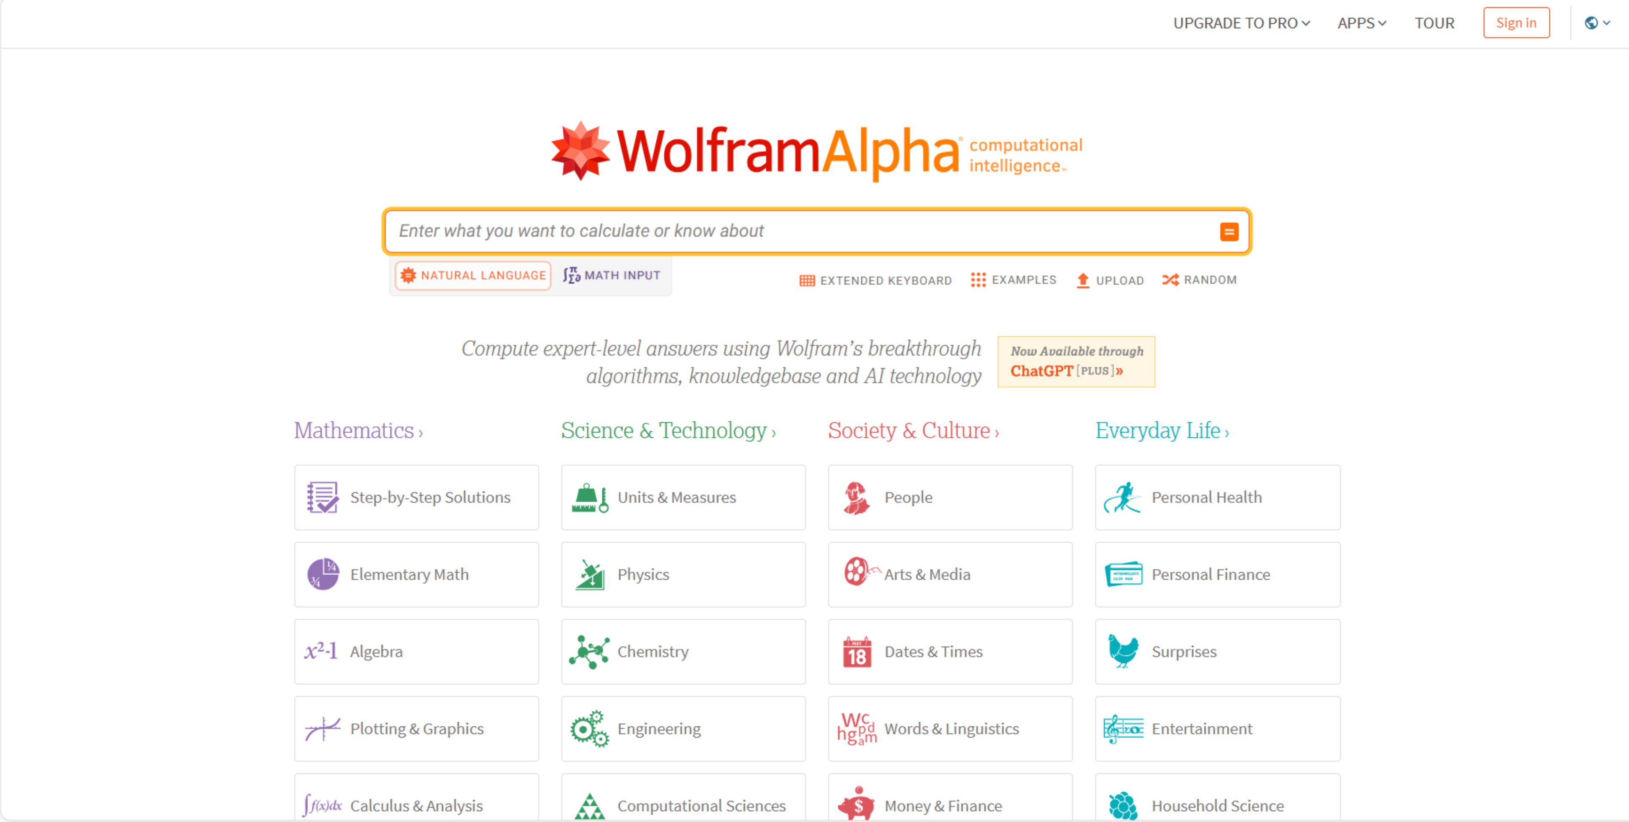The height and width of the screenshot is (822, 1629).
Task: Click the Algebra x²-1 icon
Action: [321, 651]
